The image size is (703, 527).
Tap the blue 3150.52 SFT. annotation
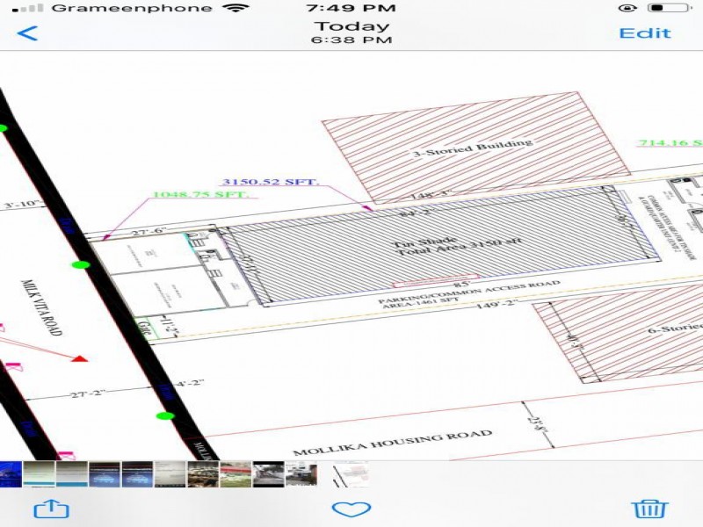[271, 182]
